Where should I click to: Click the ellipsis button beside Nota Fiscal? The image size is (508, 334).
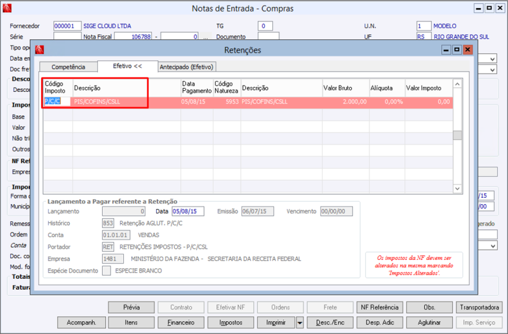[206, 37]
